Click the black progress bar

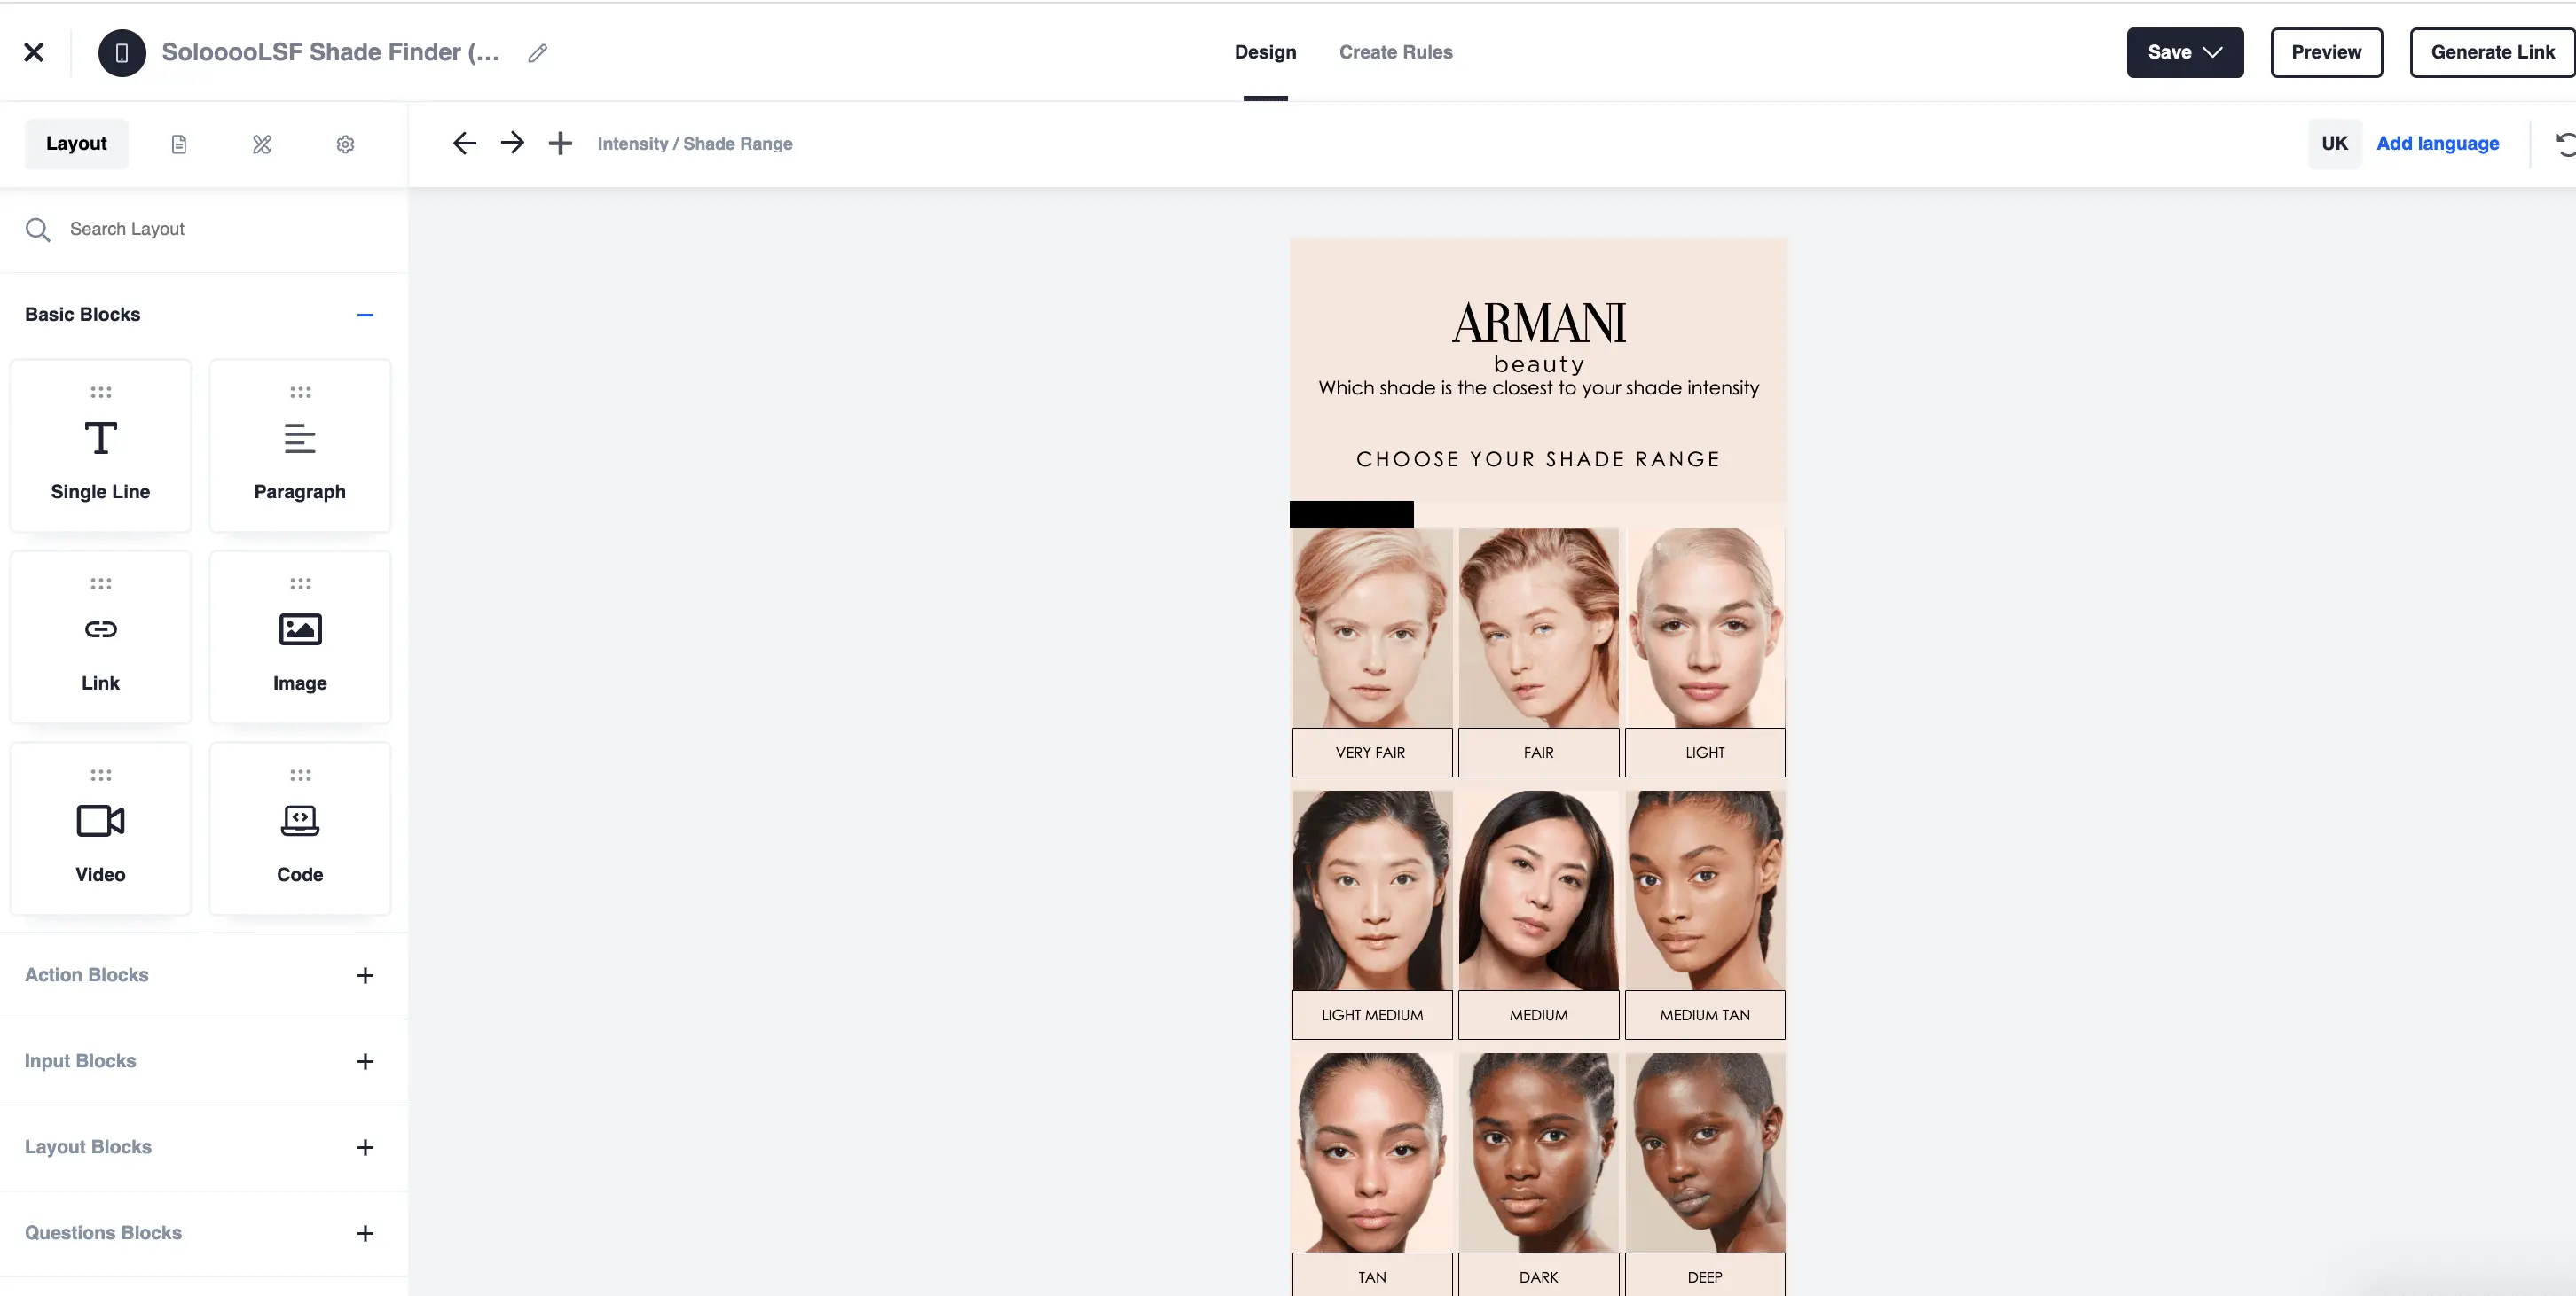[x=1351, y=513]
